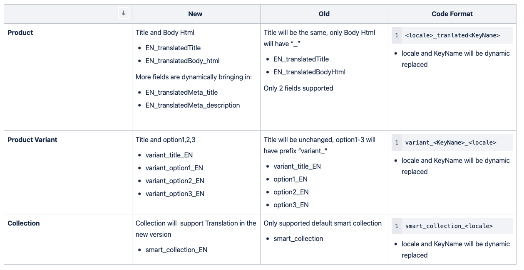Click the EN_translatedMeta_title list item
This screenshot has height=270, width=524.
(181, 92)
